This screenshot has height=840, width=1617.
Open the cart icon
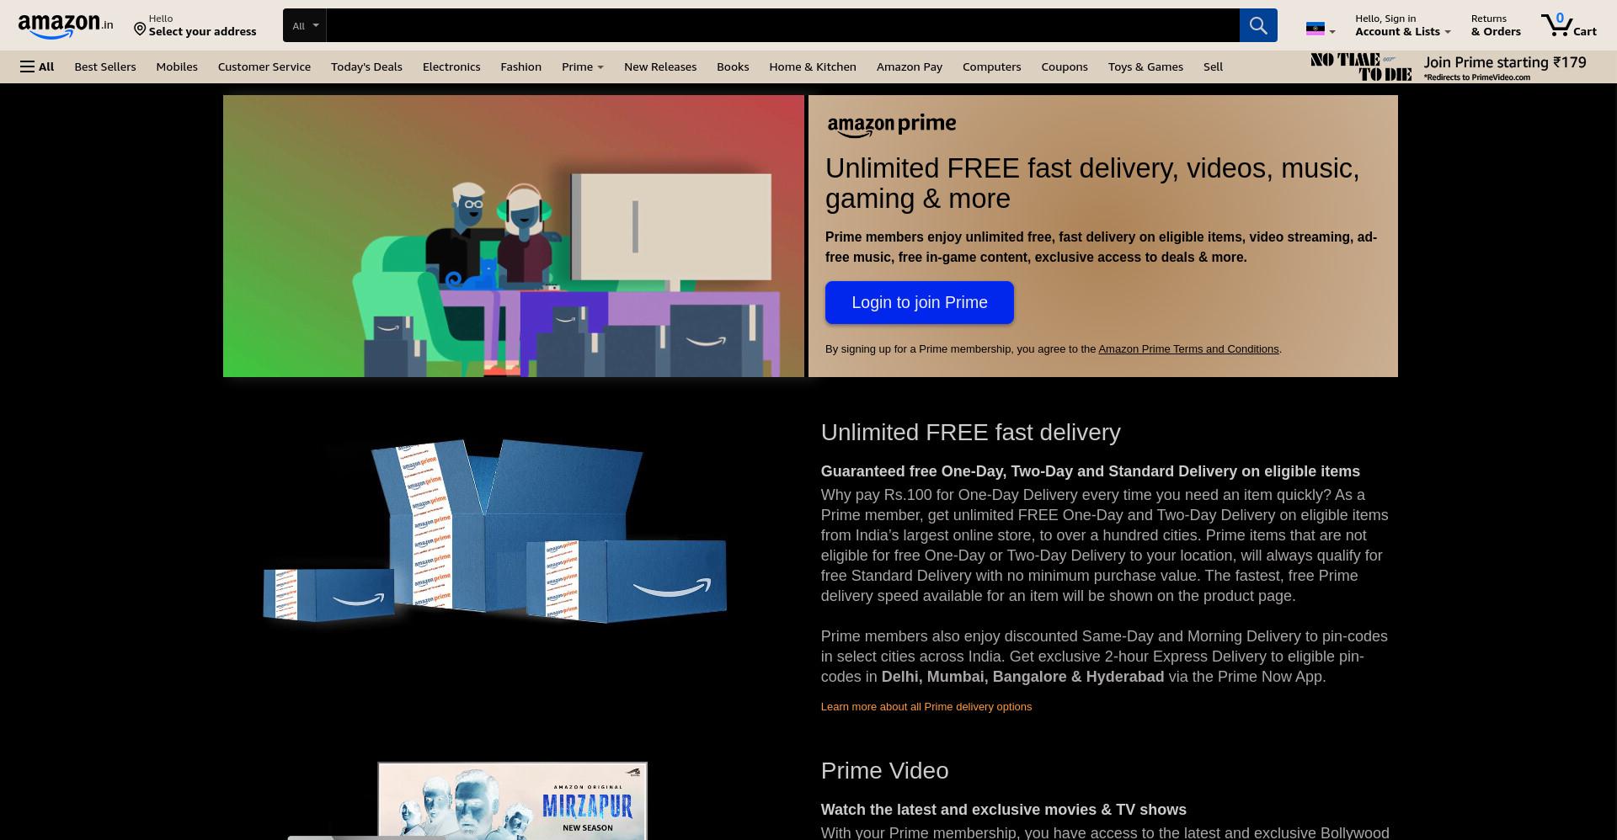pyautogui.click(x=1568, y=25)
